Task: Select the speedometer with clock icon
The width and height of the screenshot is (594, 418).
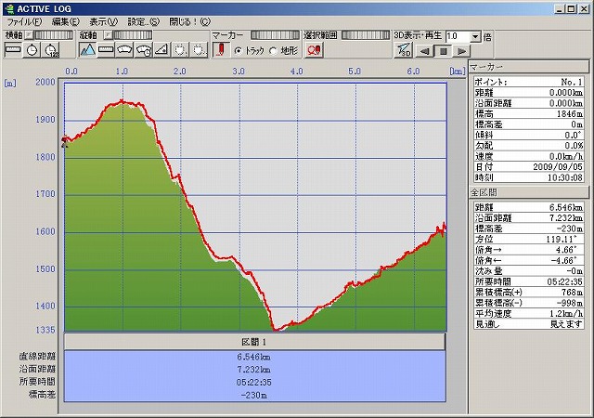Action: coord(144,49)
